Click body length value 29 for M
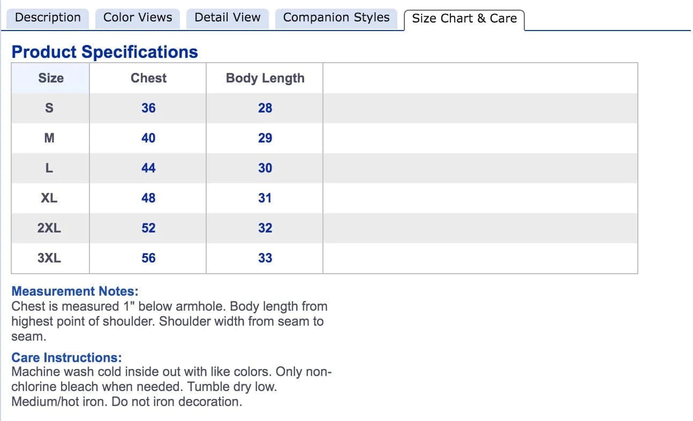693x421 pixels. click(x=265, y=138)
